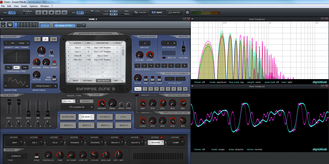This screenshot has width=329, height=164.
Task: Click Osc 1 WT Position destination cell
Action: click(102, 47)
